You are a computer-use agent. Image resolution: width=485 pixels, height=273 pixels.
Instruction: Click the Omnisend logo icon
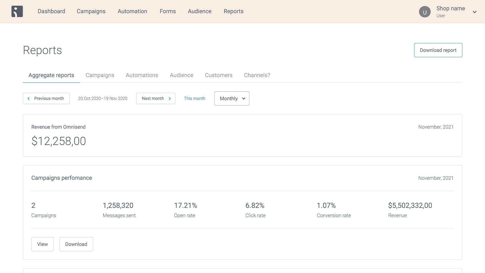click(17, 11)
